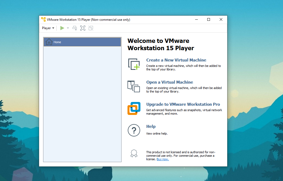Expand the power options arrow beside play

[x=68, y=28]
